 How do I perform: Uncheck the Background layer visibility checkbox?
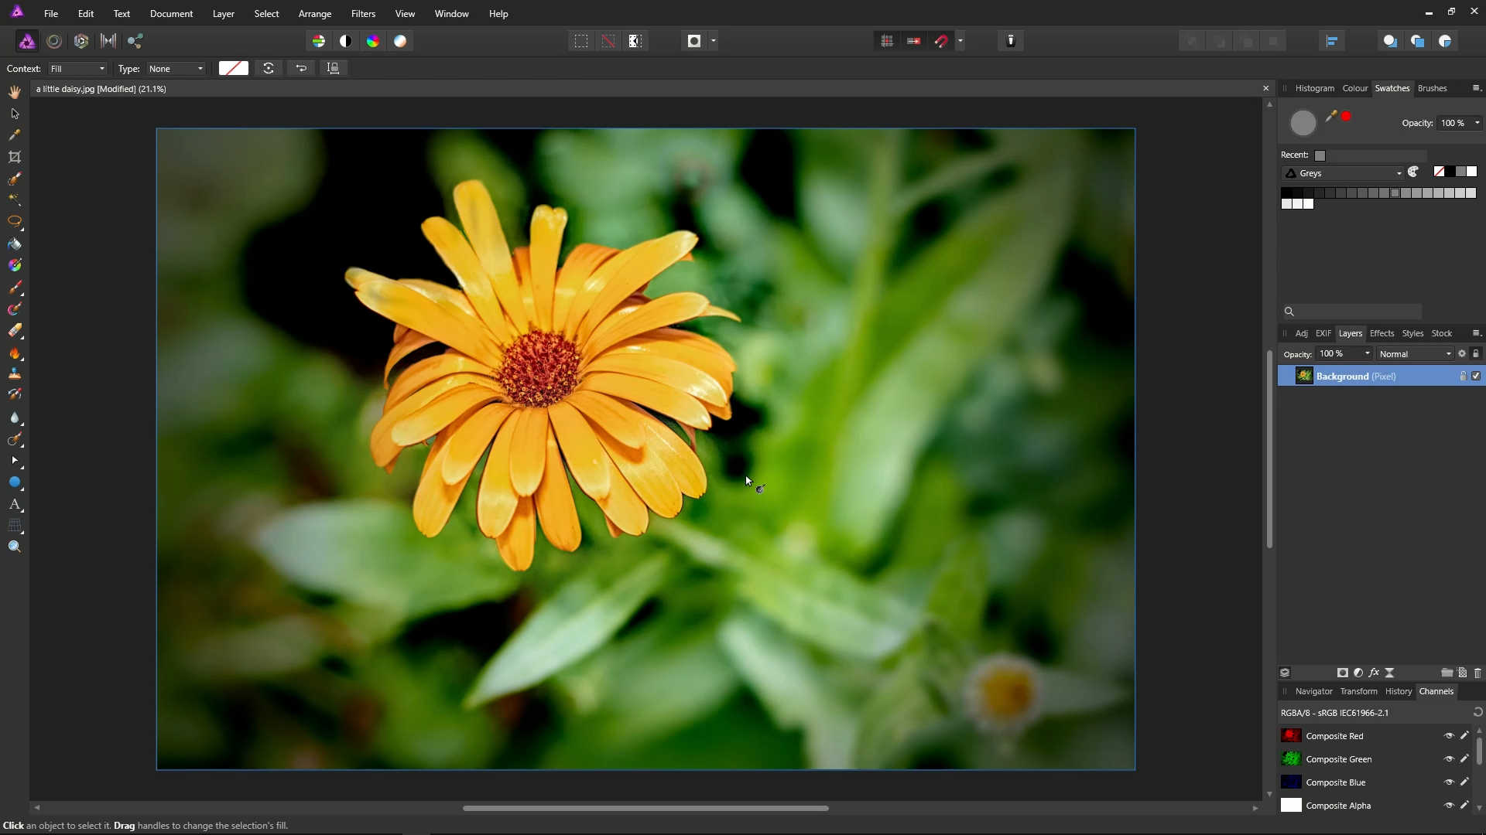click(x=1476, y=376)
